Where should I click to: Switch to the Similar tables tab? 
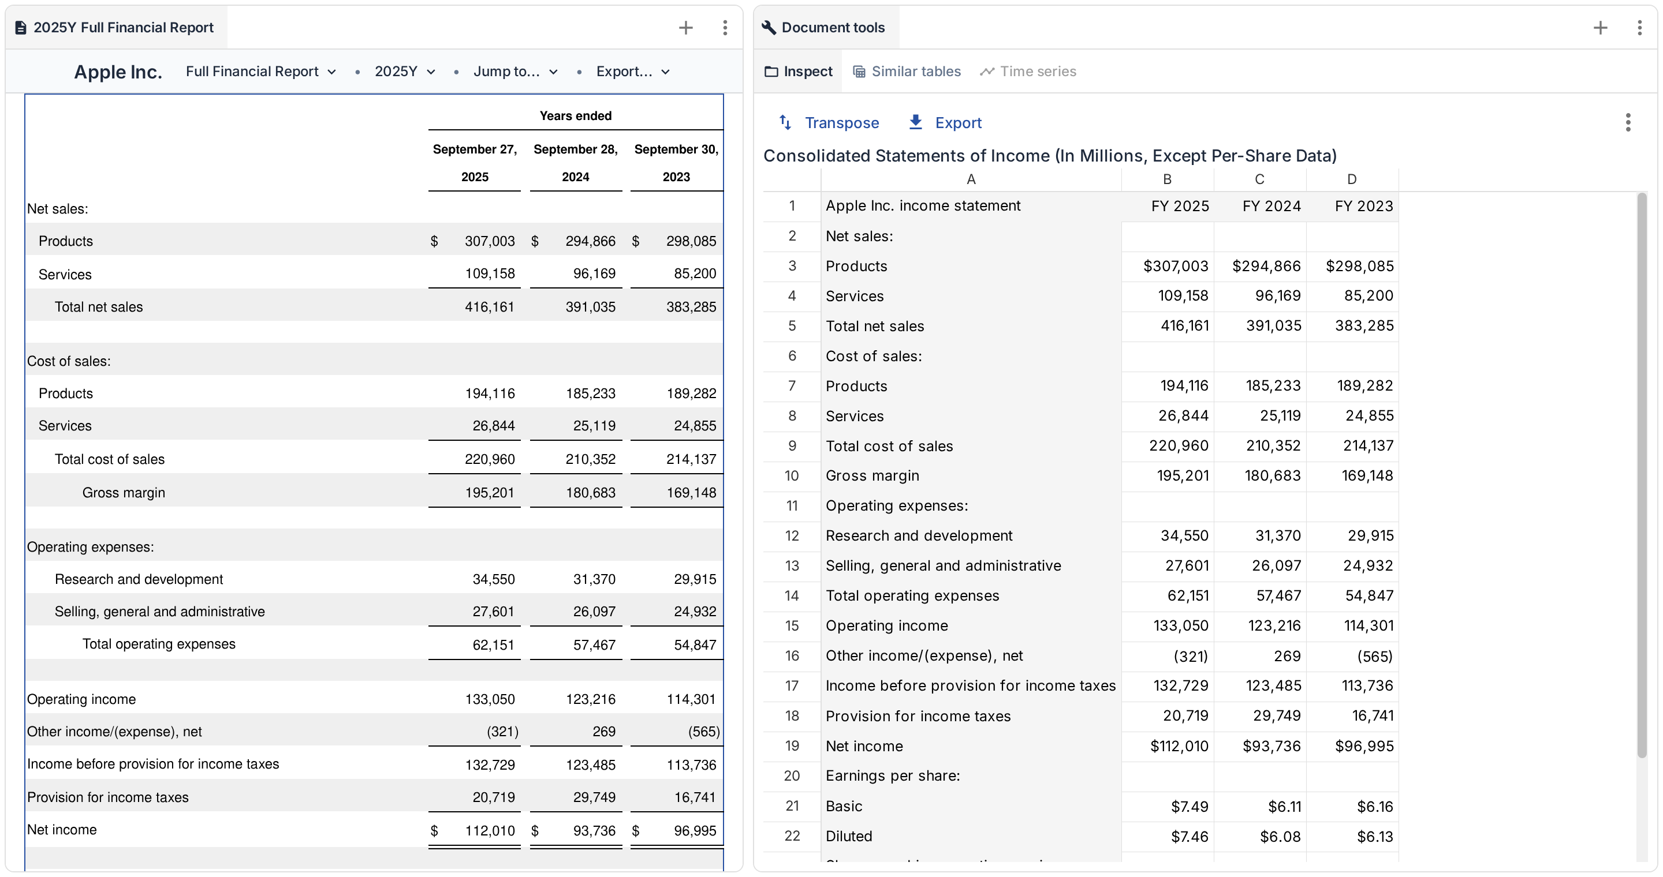(x=907, y=72)
